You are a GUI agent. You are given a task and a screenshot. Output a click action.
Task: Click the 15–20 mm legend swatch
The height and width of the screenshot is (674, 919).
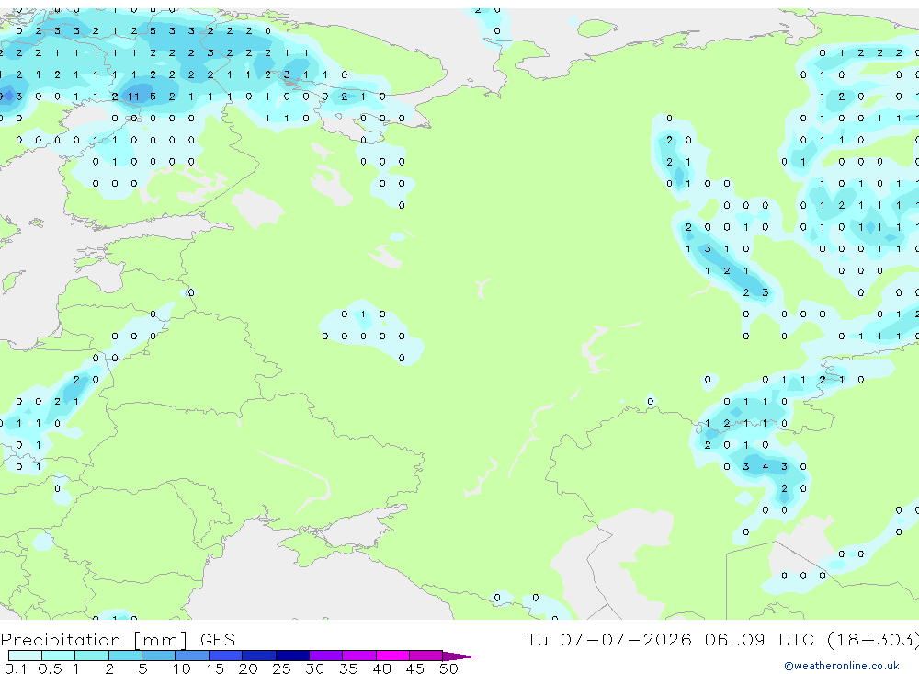(x=225, y=656)
